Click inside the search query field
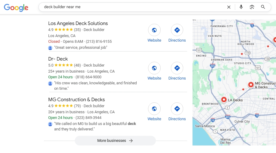Viewport: 276px width, 153px height. coord(132,7)
